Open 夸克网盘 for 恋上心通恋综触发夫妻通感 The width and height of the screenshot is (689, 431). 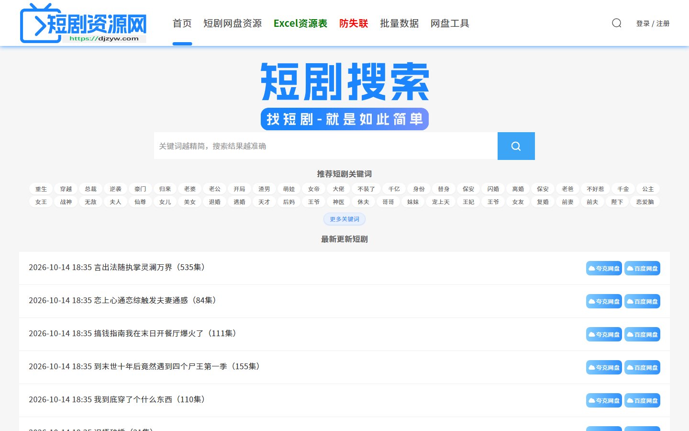point(604,301)
